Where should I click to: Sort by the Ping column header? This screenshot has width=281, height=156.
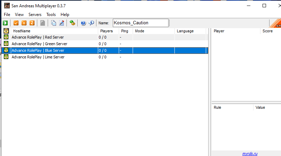pos(126,31)
